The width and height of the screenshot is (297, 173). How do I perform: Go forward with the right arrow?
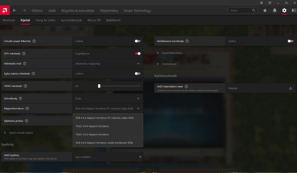[x=24, y=10]
